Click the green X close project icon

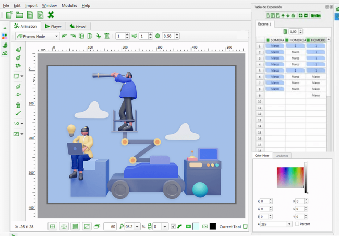pos(51,15)
